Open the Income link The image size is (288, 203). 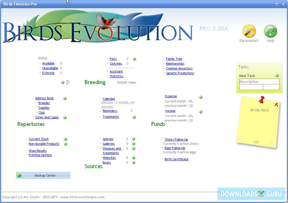(x=170, y=111)
